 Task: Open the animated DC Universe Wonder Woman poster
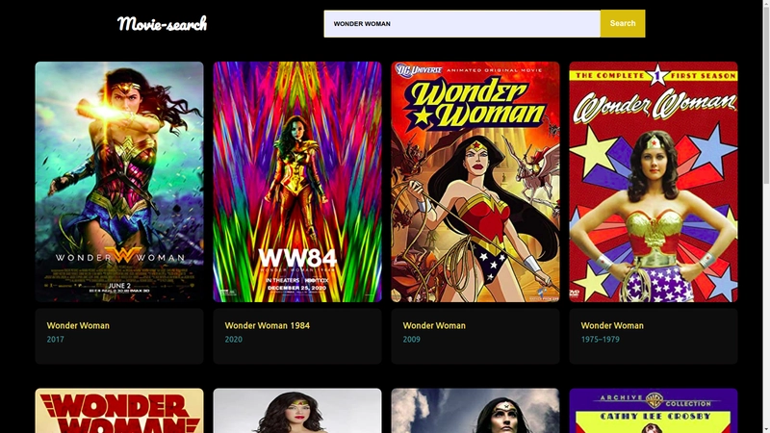[x=475, y=182]
